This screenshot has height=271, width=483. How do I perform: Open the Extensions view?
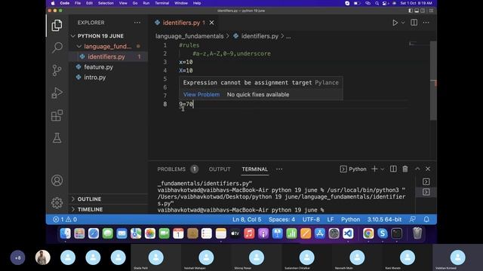click(57, 115)
